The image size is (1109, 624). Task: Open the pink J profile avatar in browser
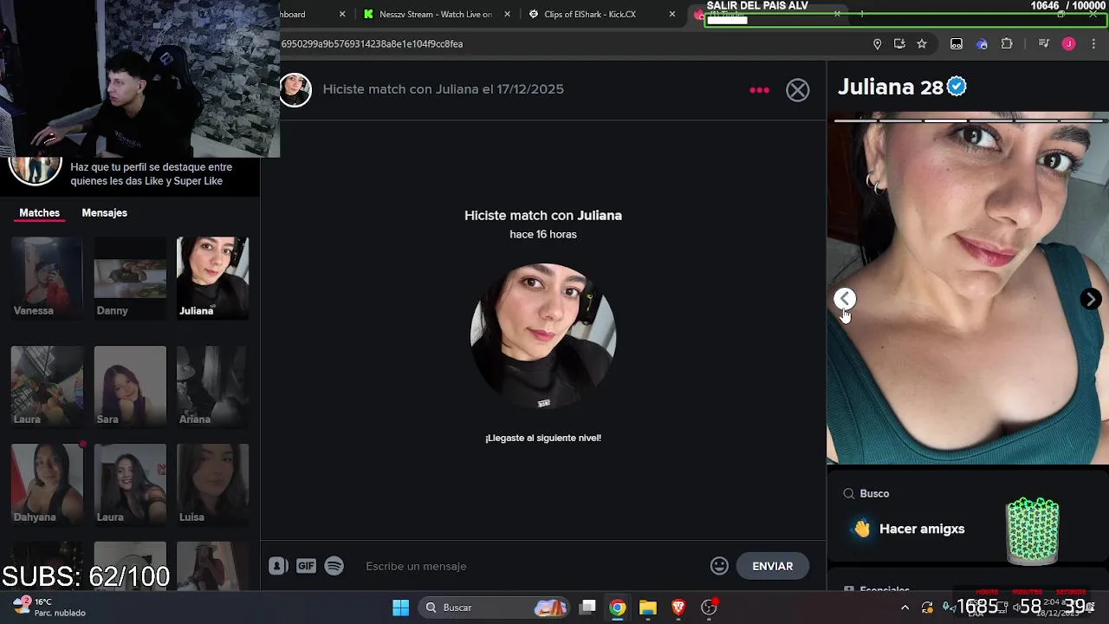1068,44
